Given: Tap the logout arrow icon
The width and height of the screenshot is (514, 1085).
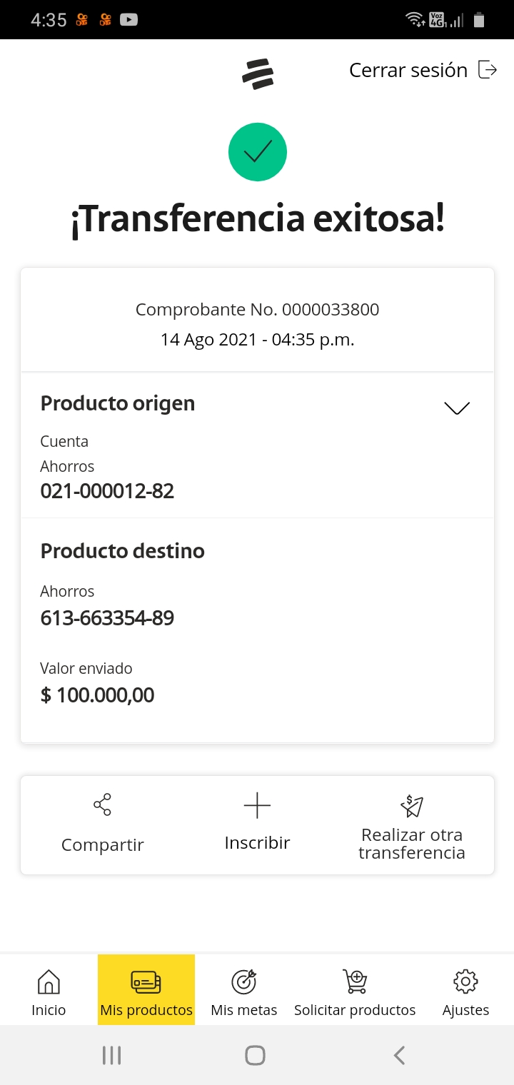Looking at the screenshot, I should pyautogui.click(x=488, y=70).
